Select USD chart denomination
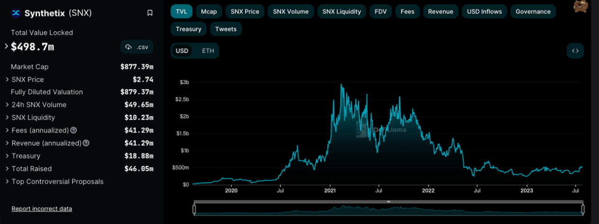Image resolution: width=599 pixels, height=224 pixels. pos(182,51)
